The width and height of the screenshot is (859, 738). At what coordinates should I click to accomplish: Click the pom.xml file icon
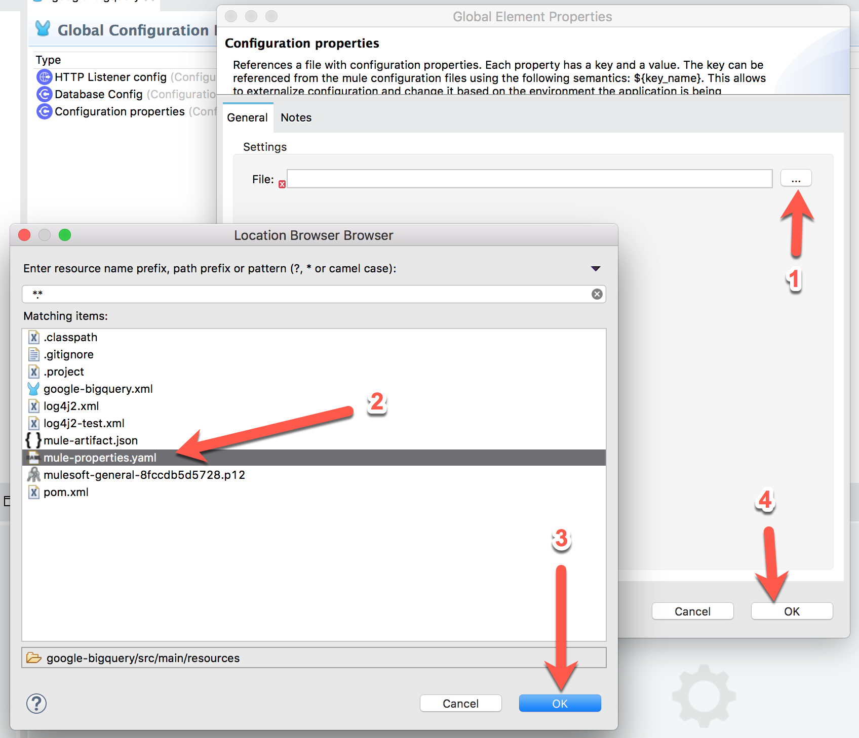click(x=34, y=492)
